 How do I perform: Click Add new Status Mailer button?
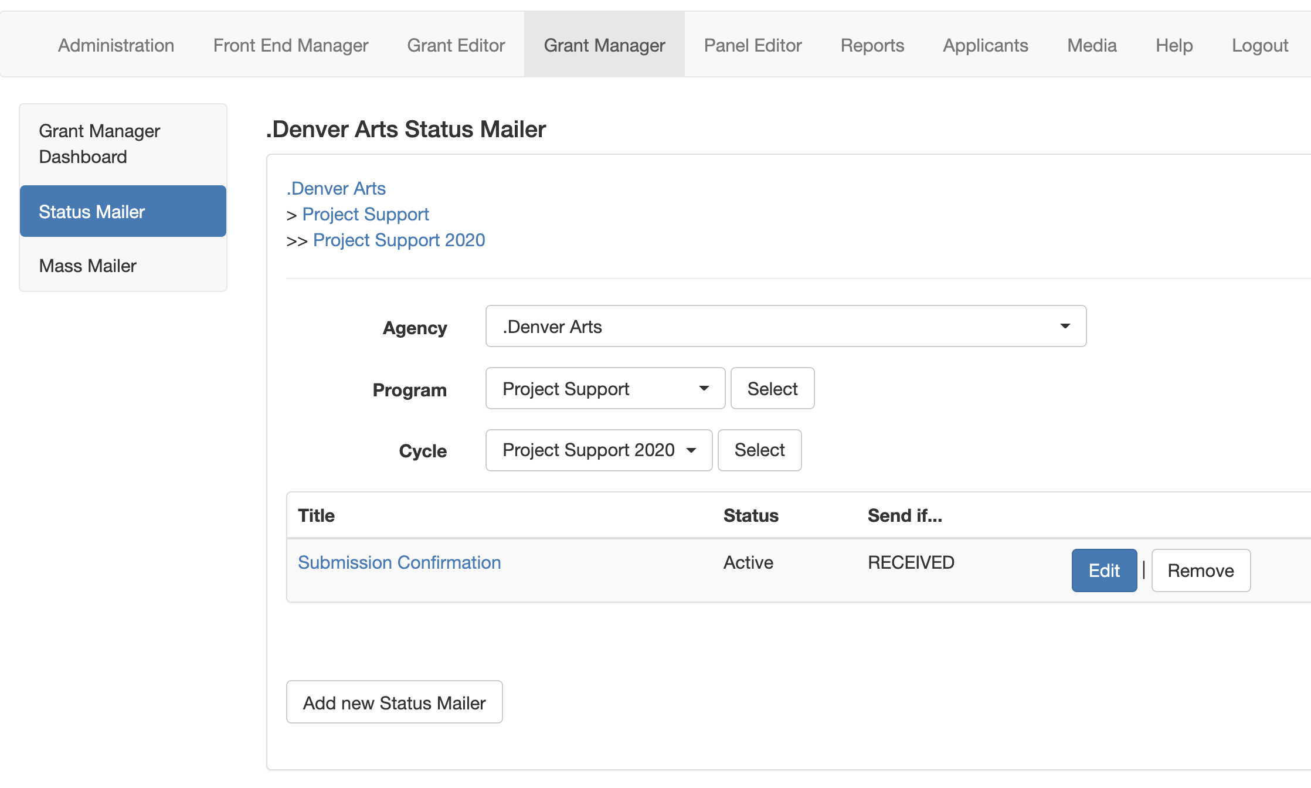pyautogui.click(x=394, y=702)
